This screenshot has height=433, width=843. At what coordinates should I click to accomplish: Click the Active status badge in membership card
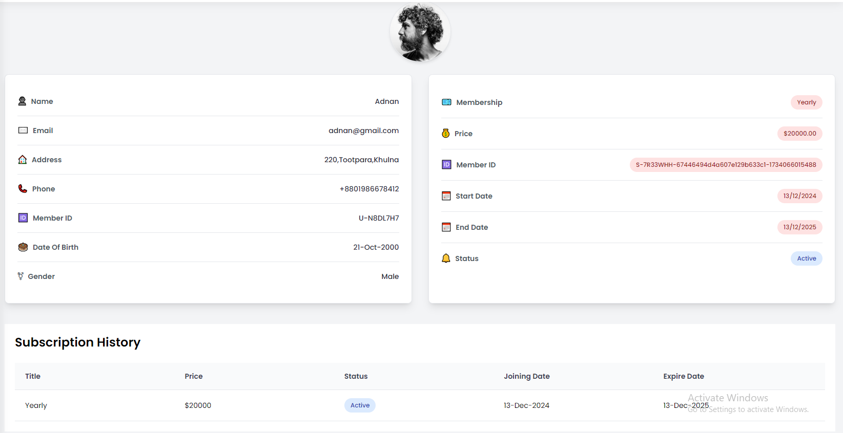(806, 258)
